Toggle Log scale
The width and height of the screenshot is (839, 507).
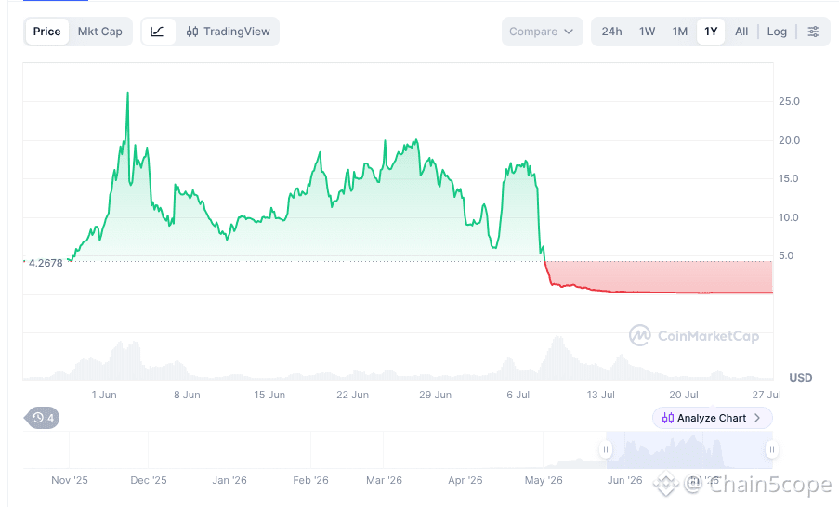click(777, 32)
